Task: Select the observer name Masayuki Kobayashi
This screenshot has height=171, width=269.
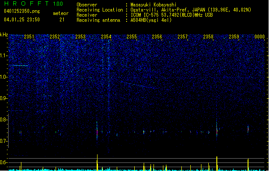Action: 154,5
